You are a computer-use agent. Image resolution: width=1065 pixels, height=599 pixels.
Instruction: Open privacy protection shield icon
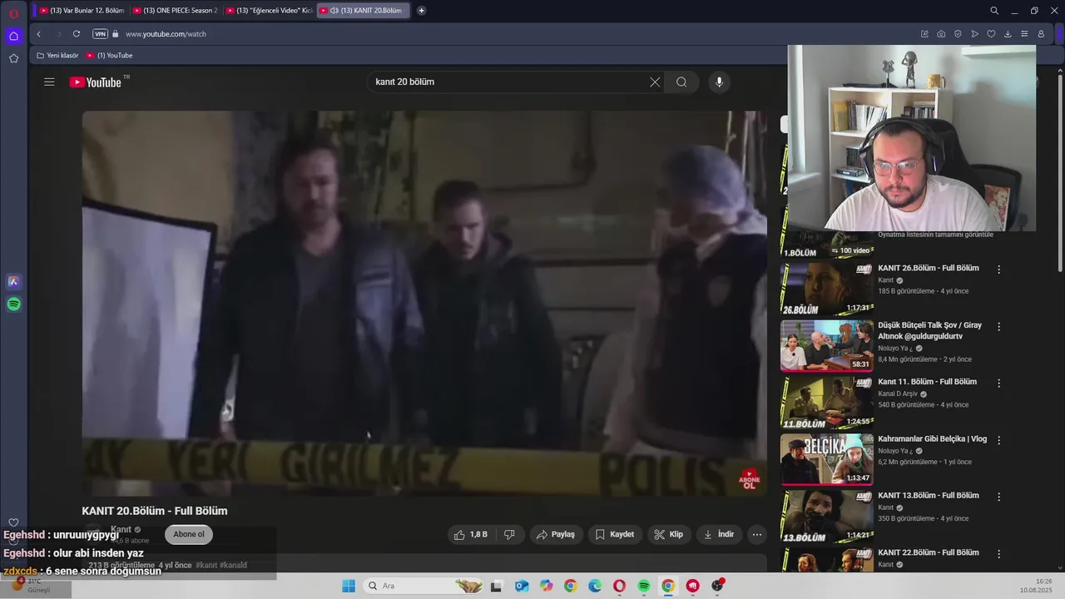pos(958,34)
